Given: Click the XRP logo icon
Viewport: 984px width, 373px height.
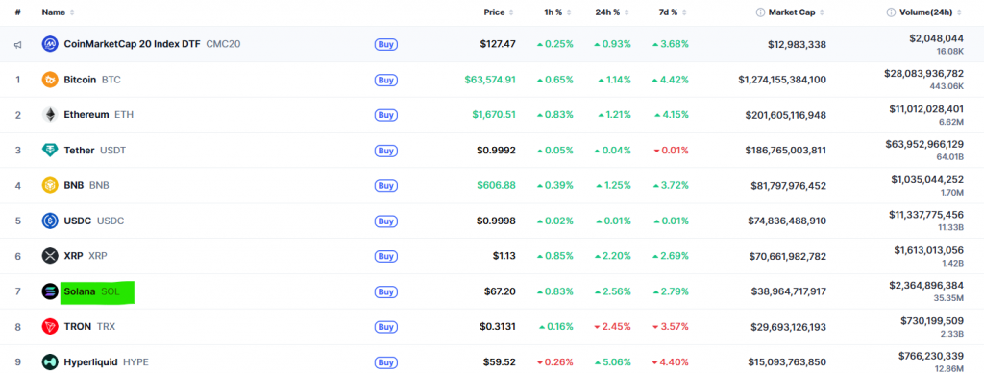Looking at the screenshot, I should tap(50, 256).
